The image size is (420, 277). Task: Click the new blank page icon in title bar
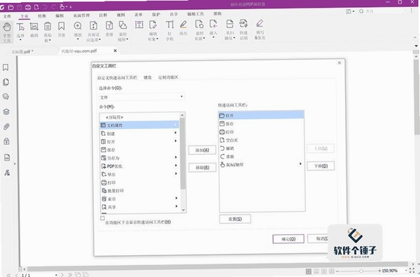[x=36, y=7]
